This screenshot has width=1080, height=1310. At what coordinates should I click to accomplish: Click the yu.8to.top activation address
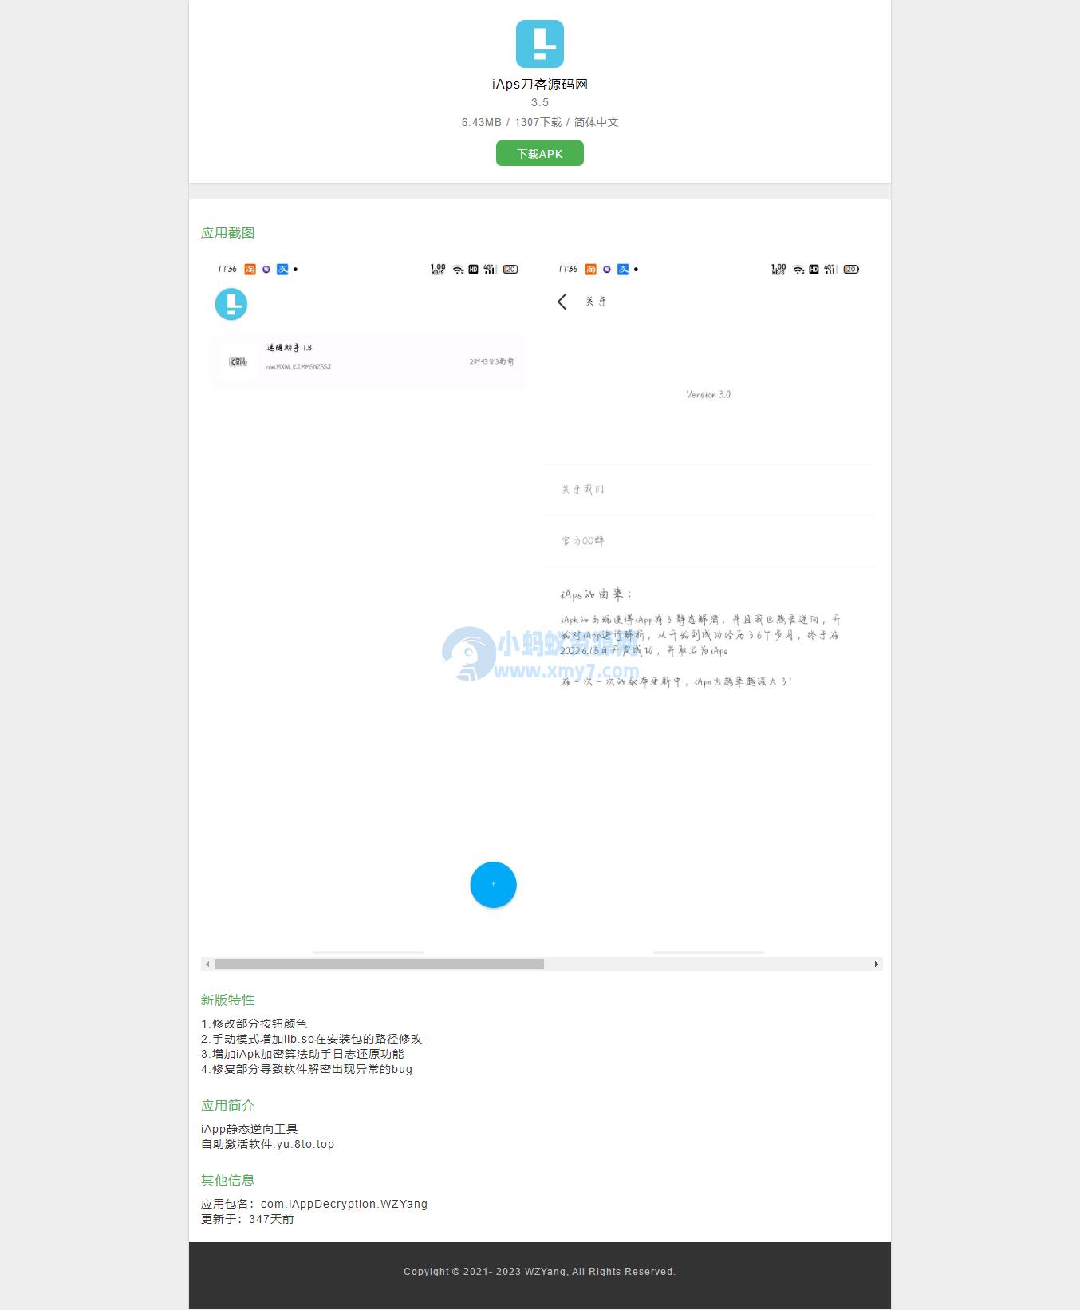pyautogui.click(x=305, y=1144)
